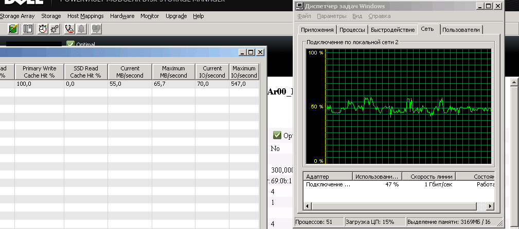Viewport: 519px width, 229px height.
Task: Open the Вид menu in Task Manager
Action: (357, 16)
